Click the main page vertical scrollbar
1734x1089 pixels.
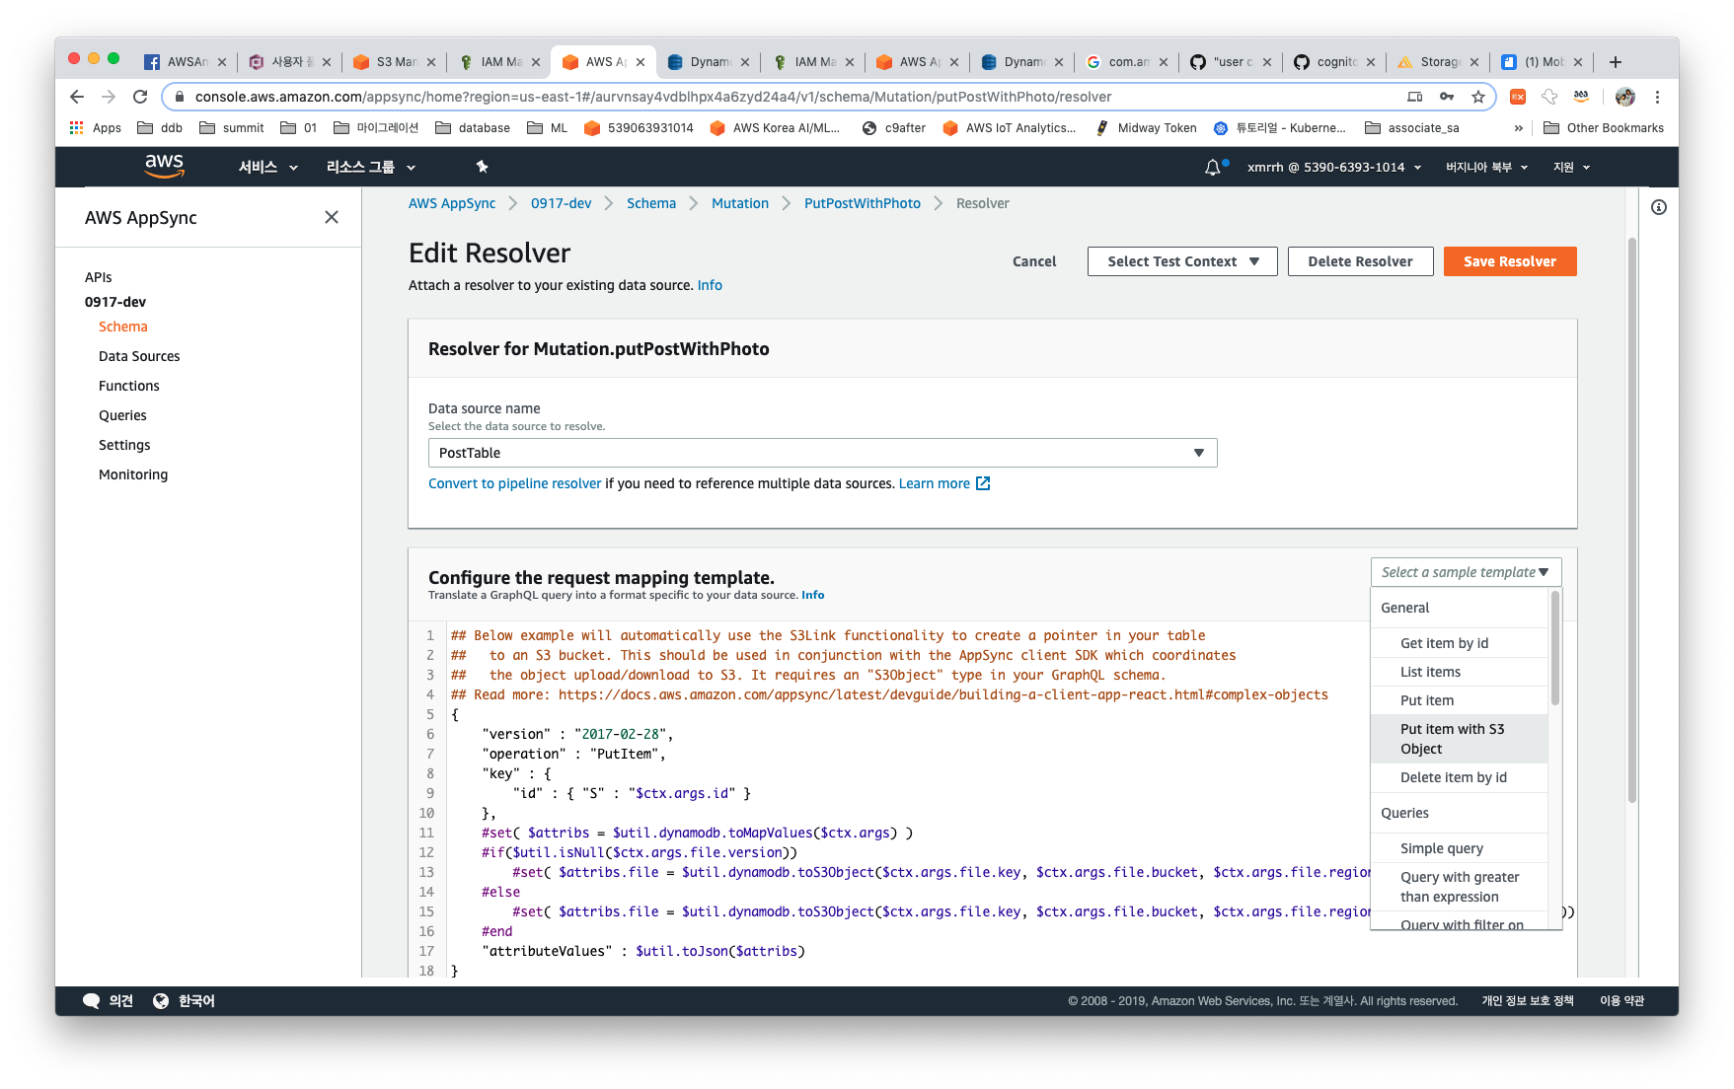point(1631,518)
